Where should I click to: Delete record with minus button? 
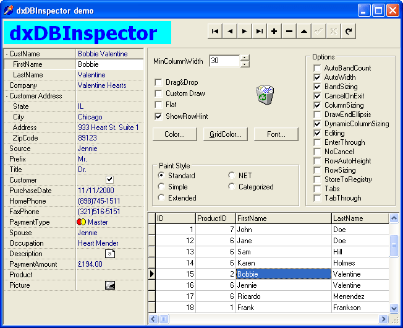289,32
